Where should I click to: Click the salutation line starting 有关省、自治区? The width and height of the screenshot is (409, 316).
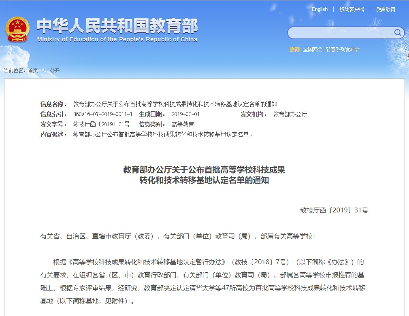[x=178, y=236]
